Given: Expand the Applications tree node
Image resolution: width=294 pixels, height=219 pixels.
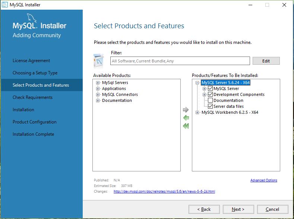Looking at the screenshot, I should pyautogui.click(x=98, y=89).
